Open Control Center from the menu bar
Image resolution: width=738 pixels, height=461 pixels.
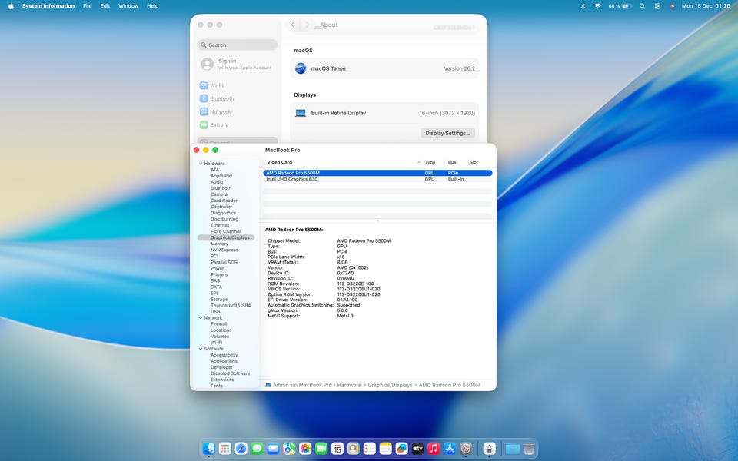[657, 5]
